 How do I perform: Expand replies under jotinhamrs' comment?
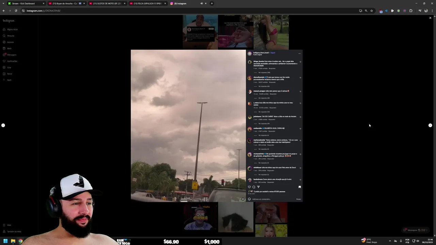[264, 124]
